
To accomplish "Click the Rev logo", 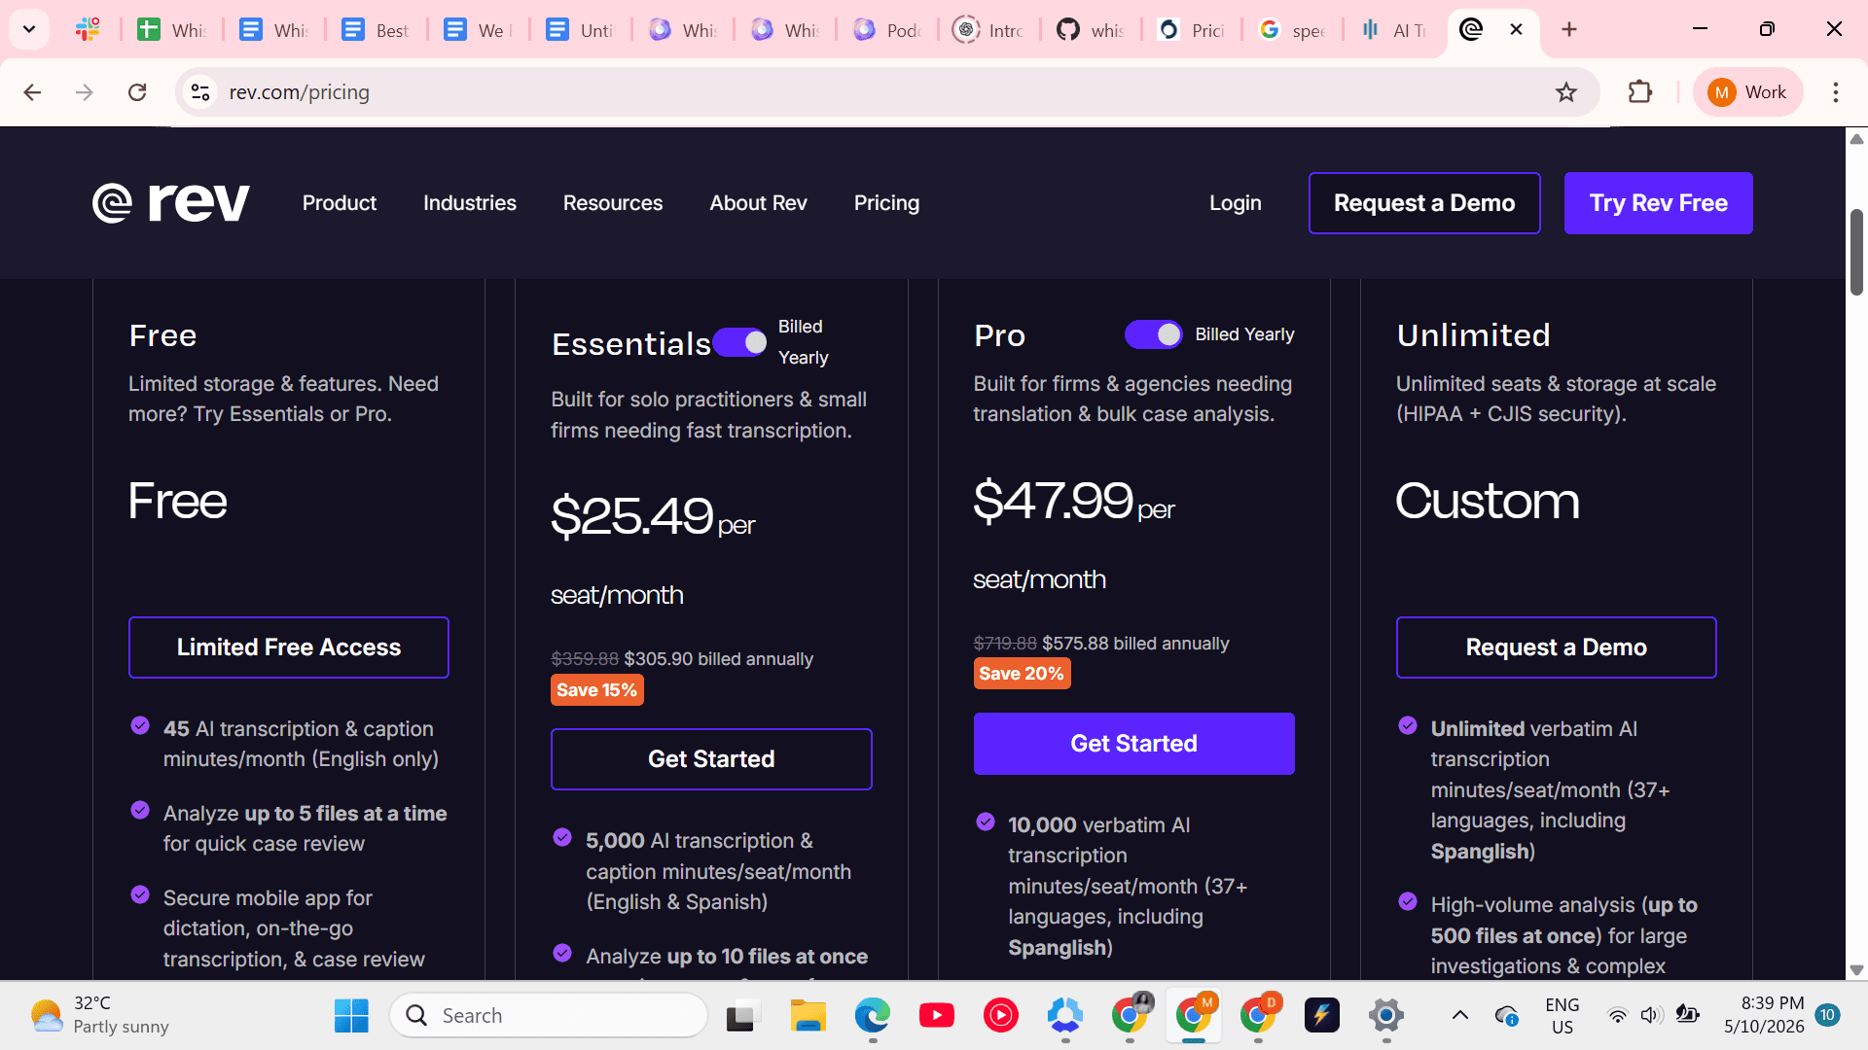I will (171, 202).
